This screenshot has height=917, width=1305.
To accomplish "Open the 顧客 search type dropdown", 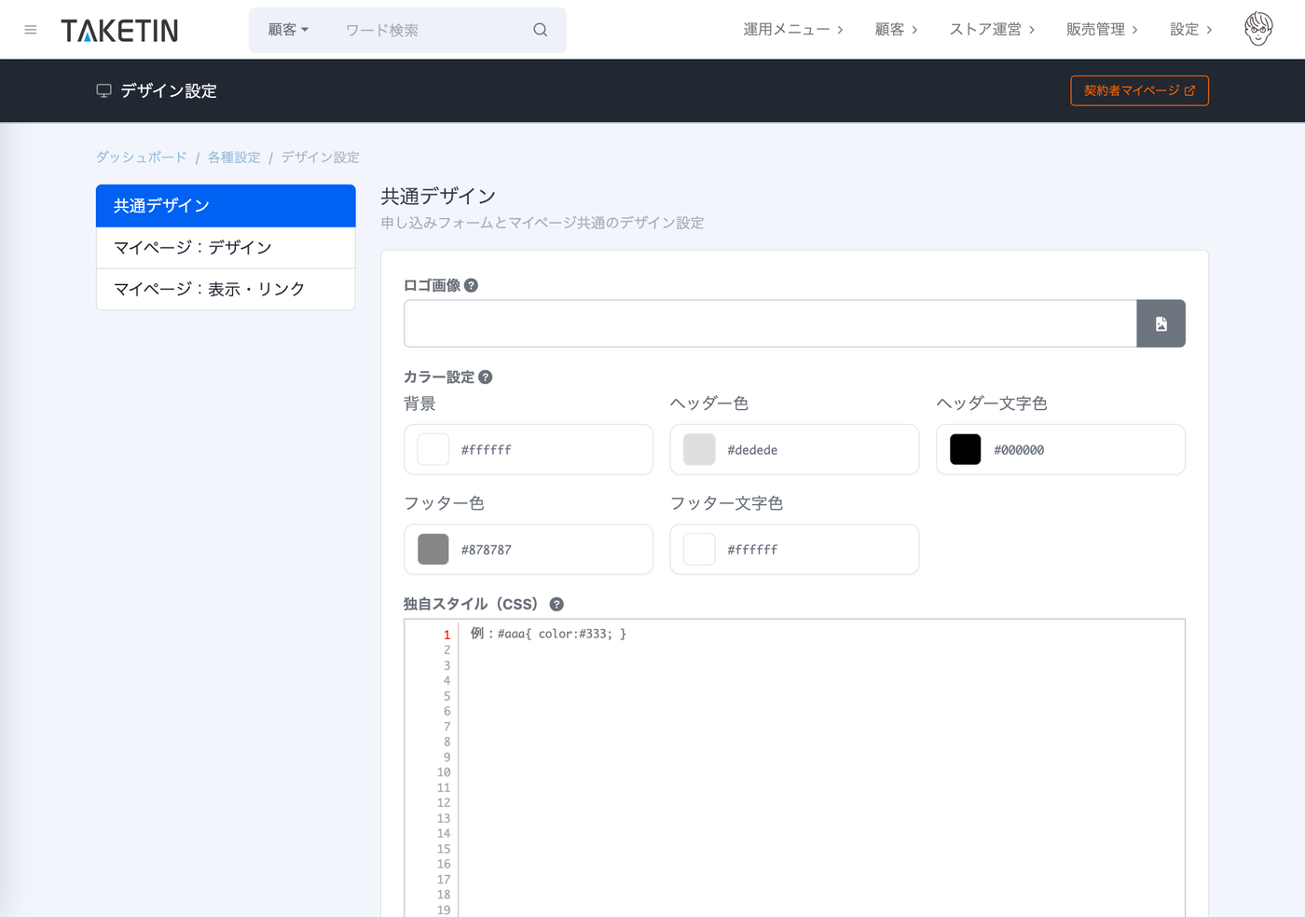I will tap(288, 30).
